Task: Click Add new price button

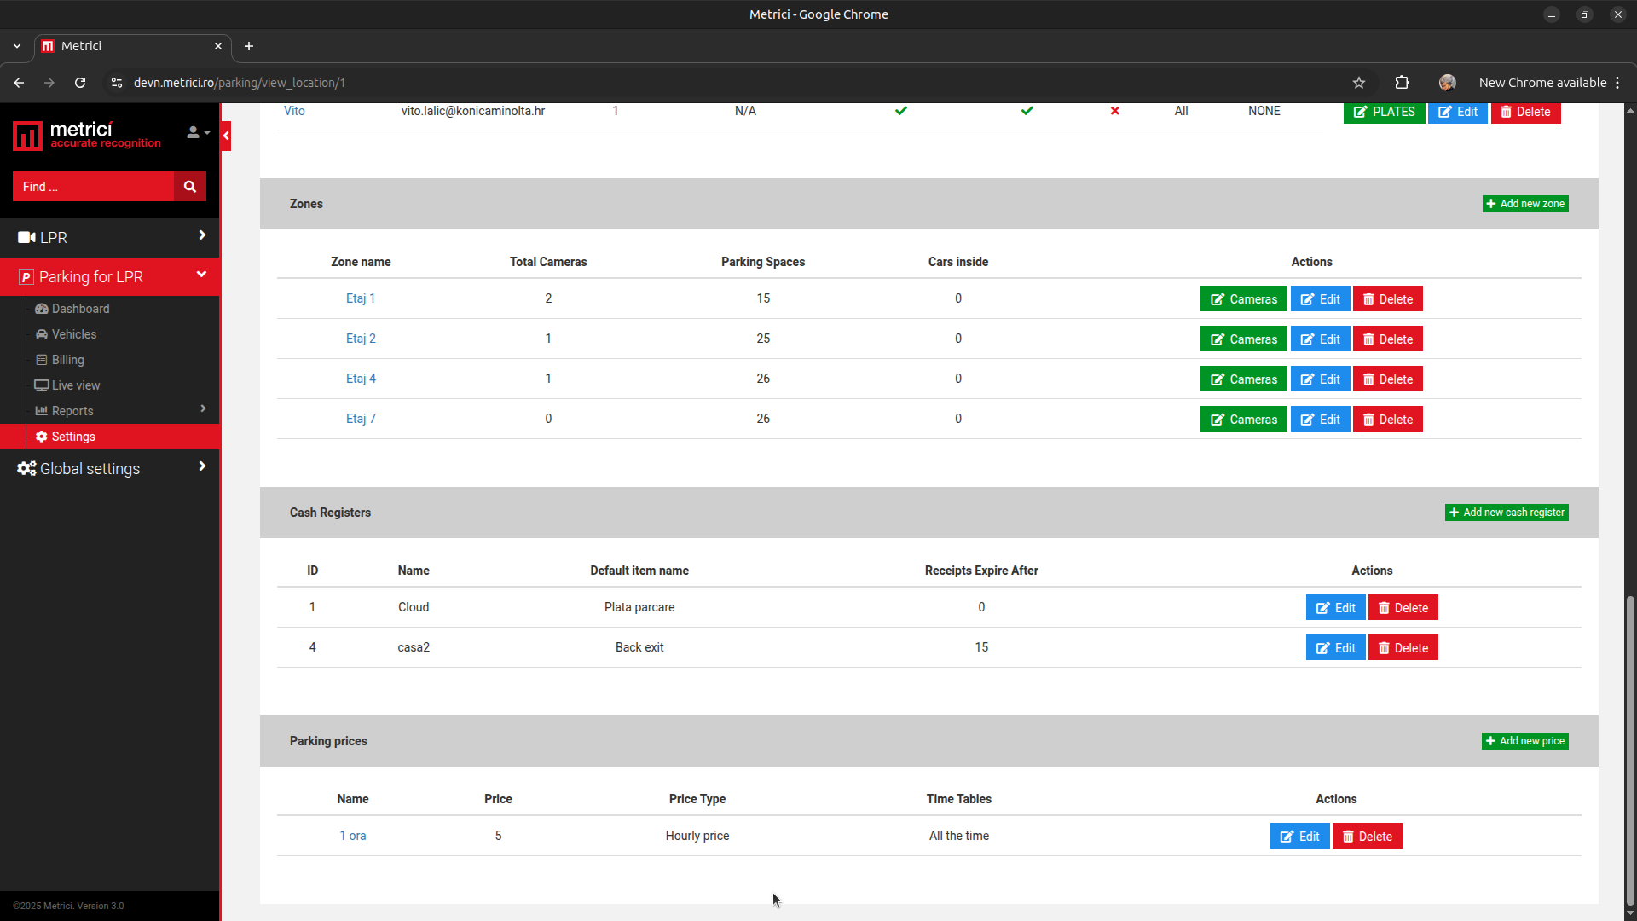Action: coord(1524,741)
